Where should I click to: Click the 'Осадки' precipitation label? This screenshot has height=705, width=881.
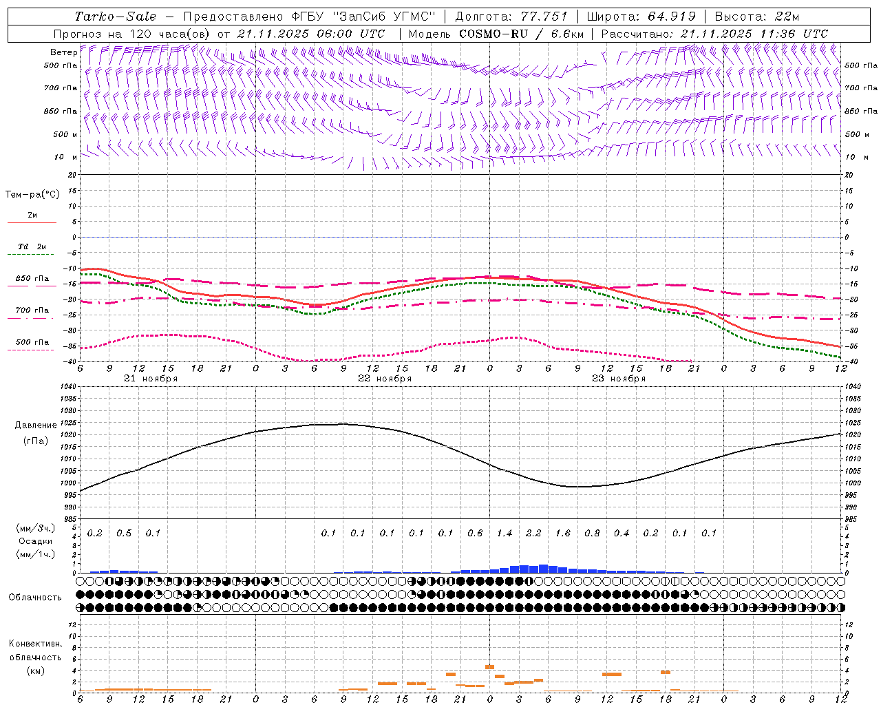[36, 541]
